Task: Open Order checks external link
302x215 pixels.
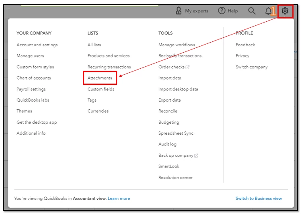Action: [174, 67]
